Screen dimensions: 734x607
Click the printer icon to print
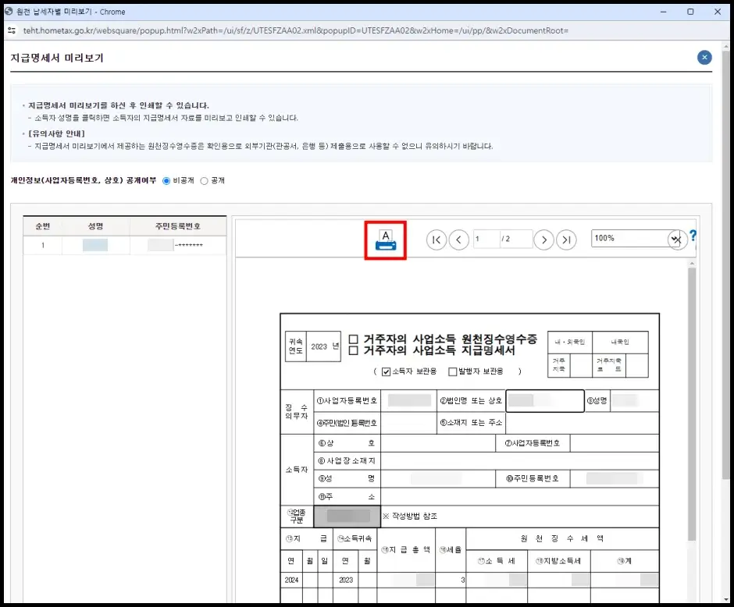point(388,240)
